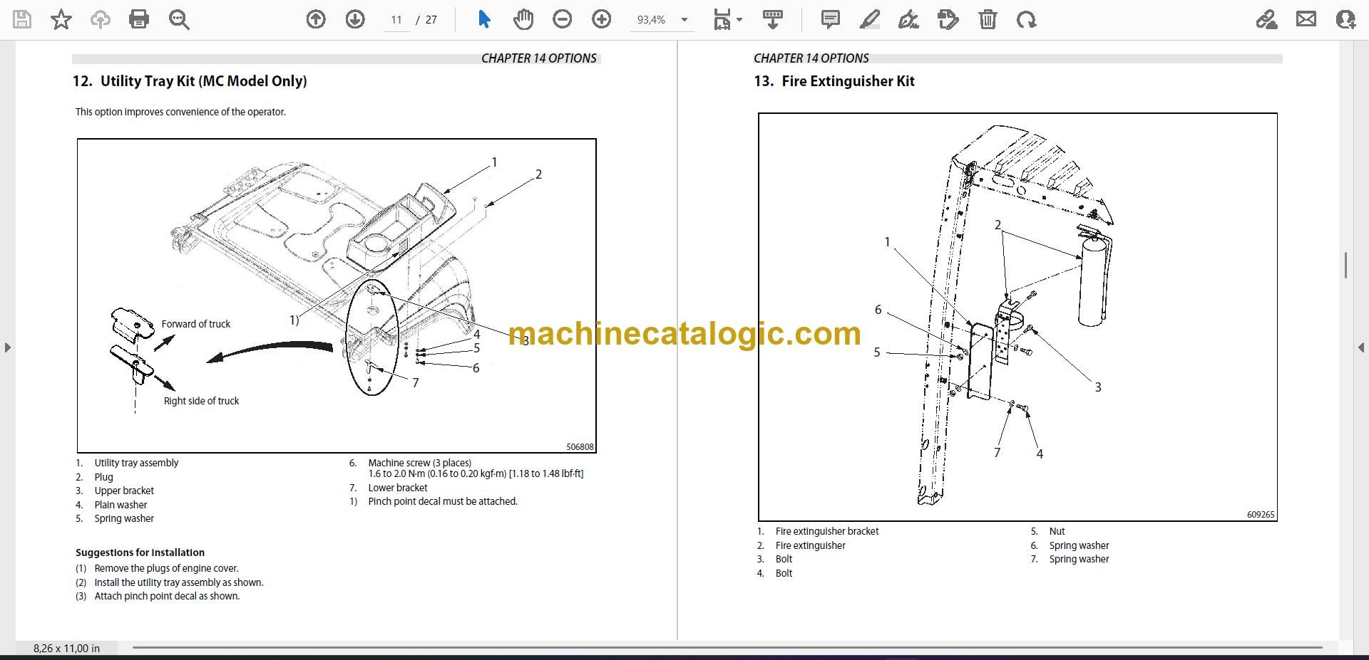Go to next page arrow
Screen dimensions: 1369x660
(x=355, y=19)
